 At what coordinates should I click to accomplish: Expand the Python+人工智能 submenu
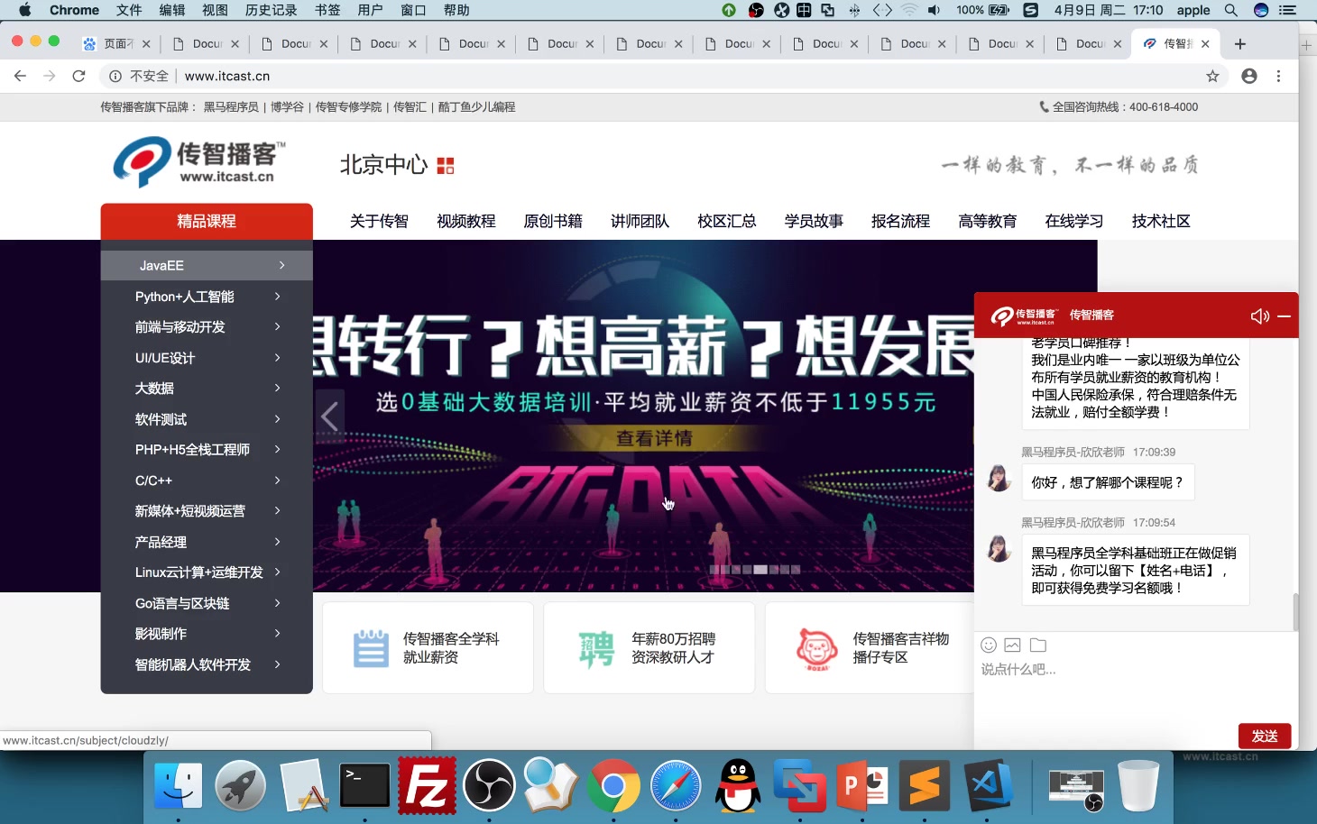[x=277, y=296]
